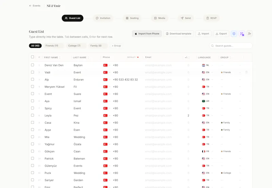Click phone number +90 533 432 83 32
This screenshot has height=188, width=272.
click(125, 80)
